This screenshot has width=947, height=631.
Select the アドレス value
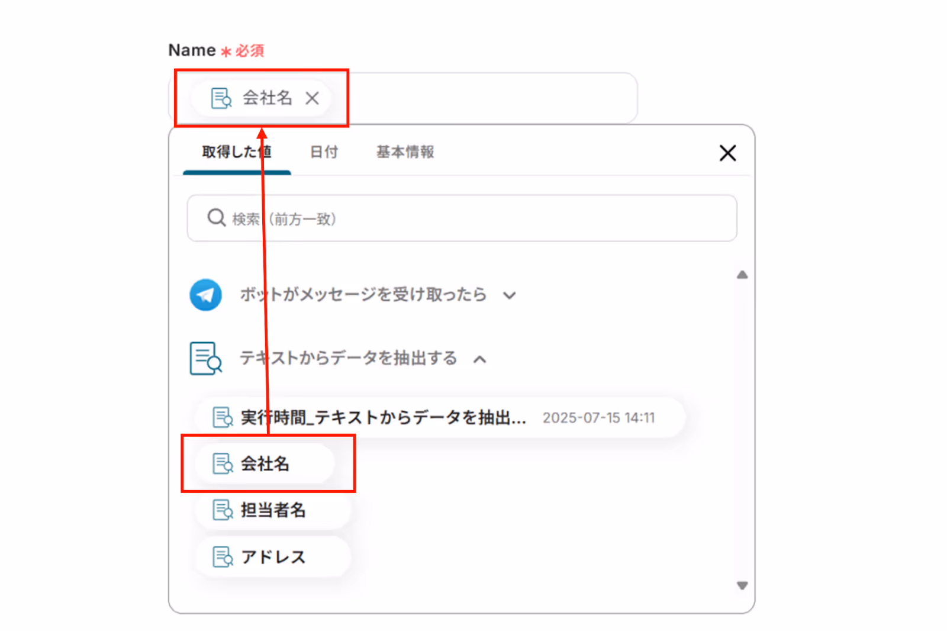tap(273, 556)
